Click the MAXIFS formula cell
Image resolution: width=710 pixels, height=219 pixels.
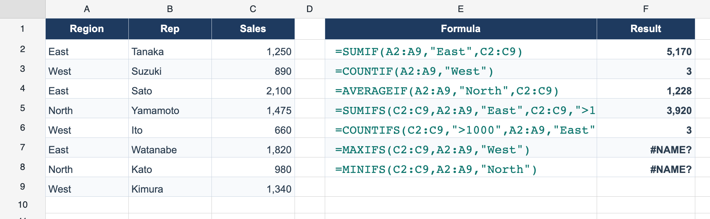click(x=461, y=148)
